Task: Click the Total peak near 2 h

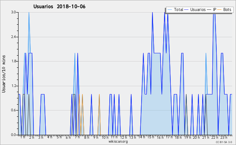Action: pyautogui.click(x=29, y=13)
